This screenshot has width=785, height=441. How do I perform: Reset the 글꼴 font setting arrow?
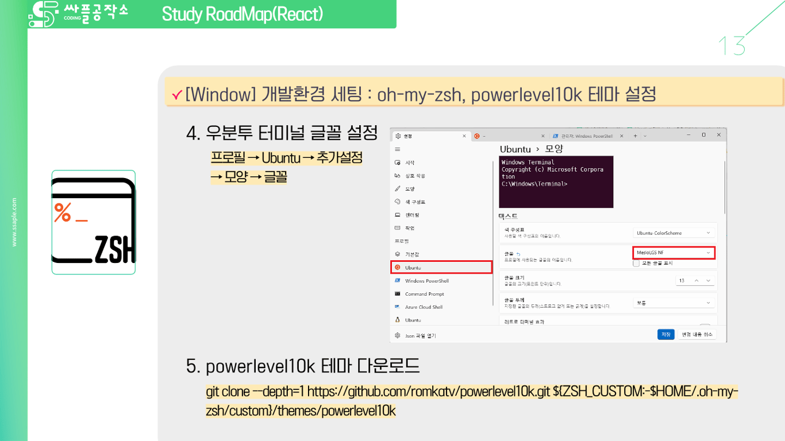point(518,253)
